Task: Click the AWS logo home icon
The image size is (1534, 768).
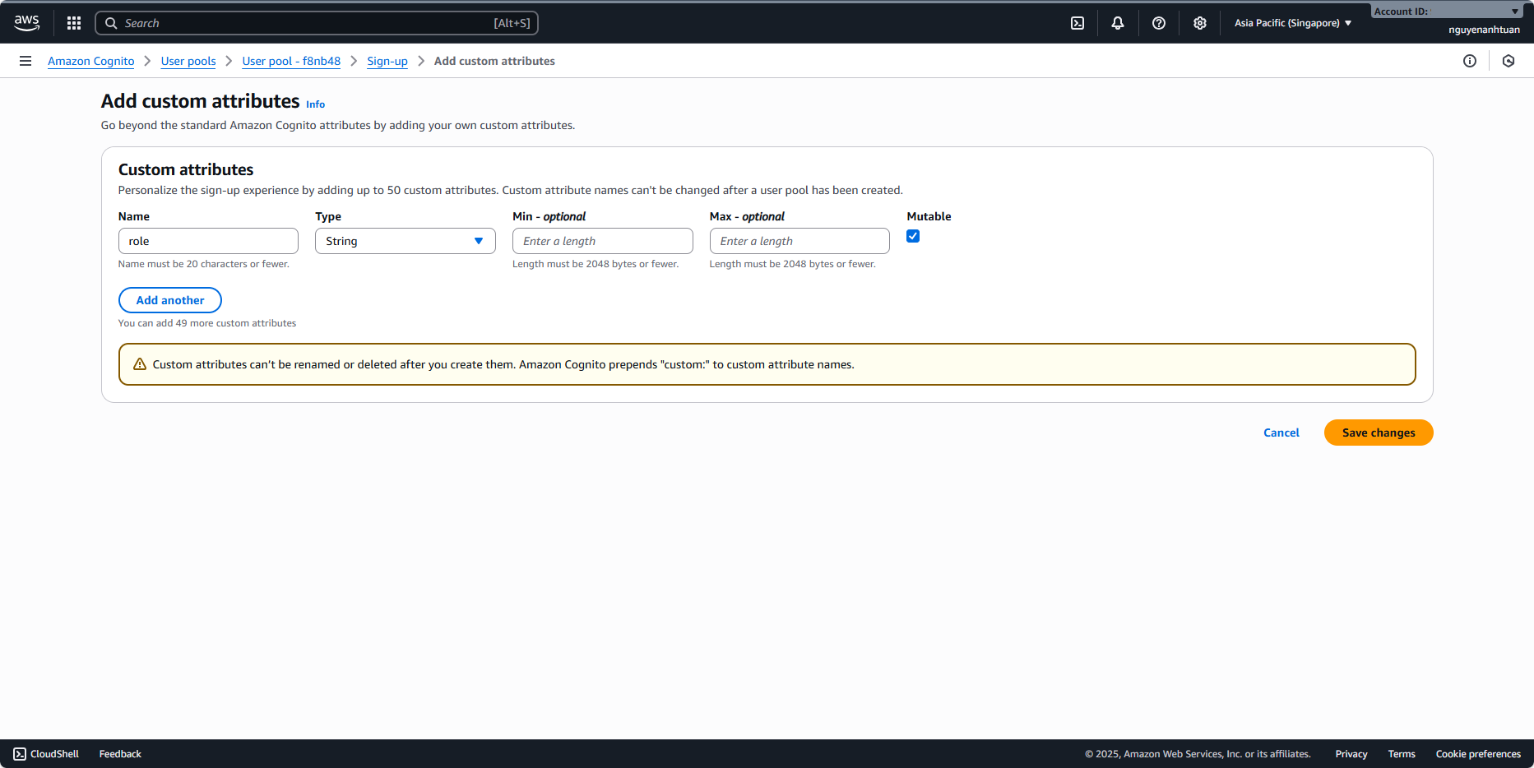Action: pos(26,23)
